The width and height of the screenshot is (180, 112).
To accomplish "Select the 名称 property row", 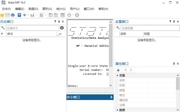I will [x=147, y=80].
